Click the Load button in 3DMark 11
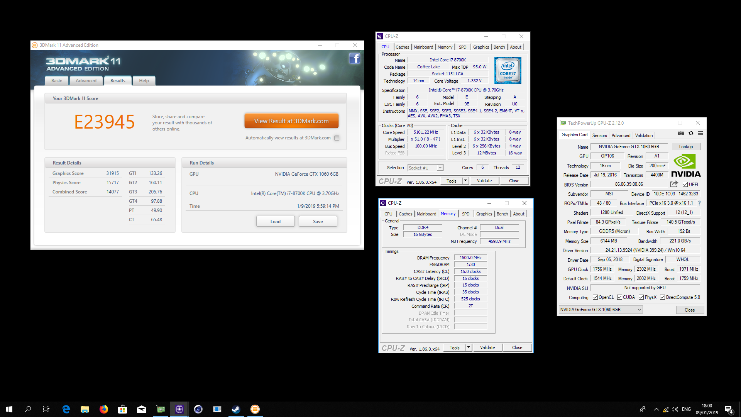 [275, 221]
